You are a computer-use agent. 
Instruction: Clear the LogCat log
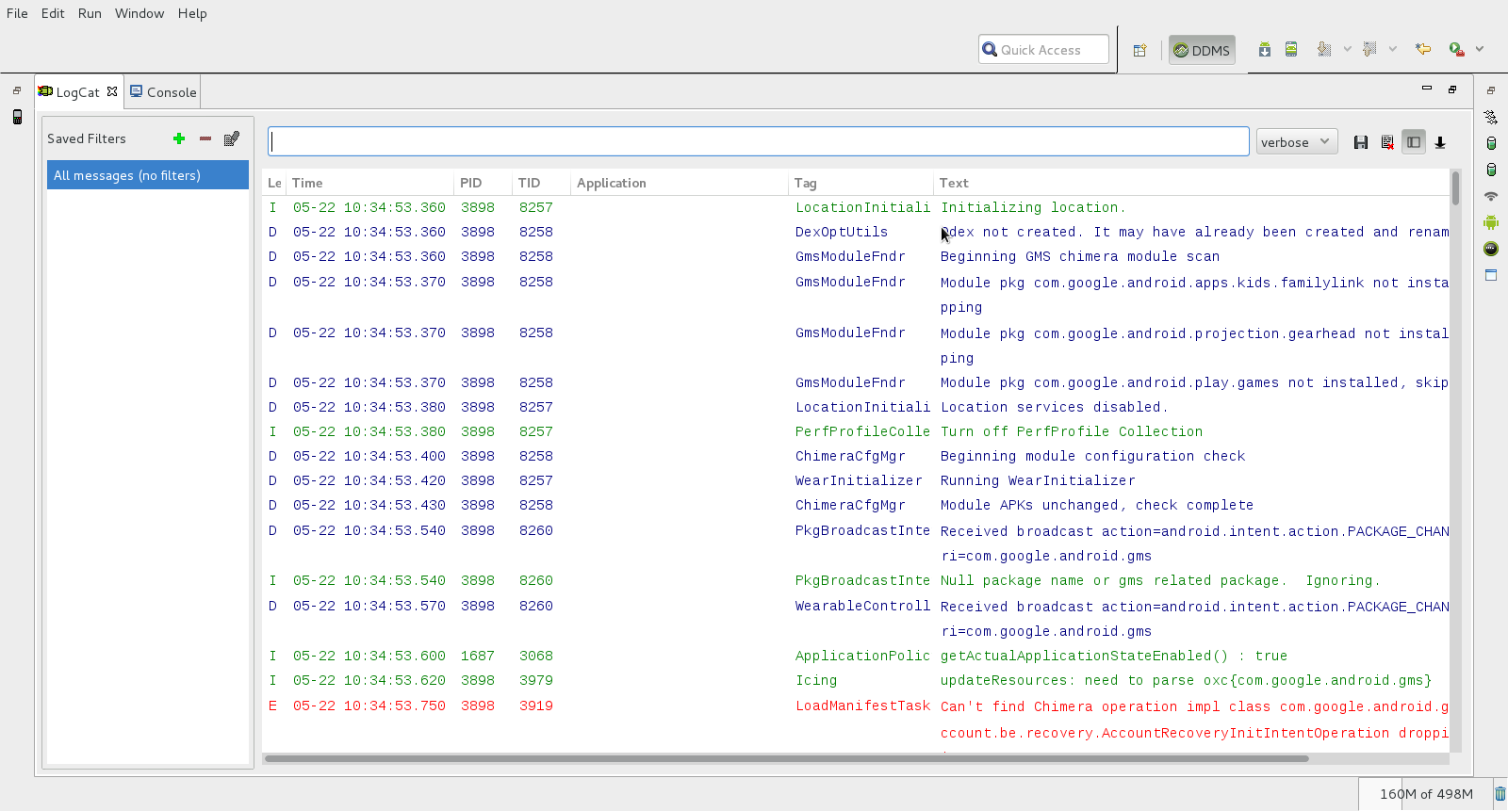point(1387,142)
